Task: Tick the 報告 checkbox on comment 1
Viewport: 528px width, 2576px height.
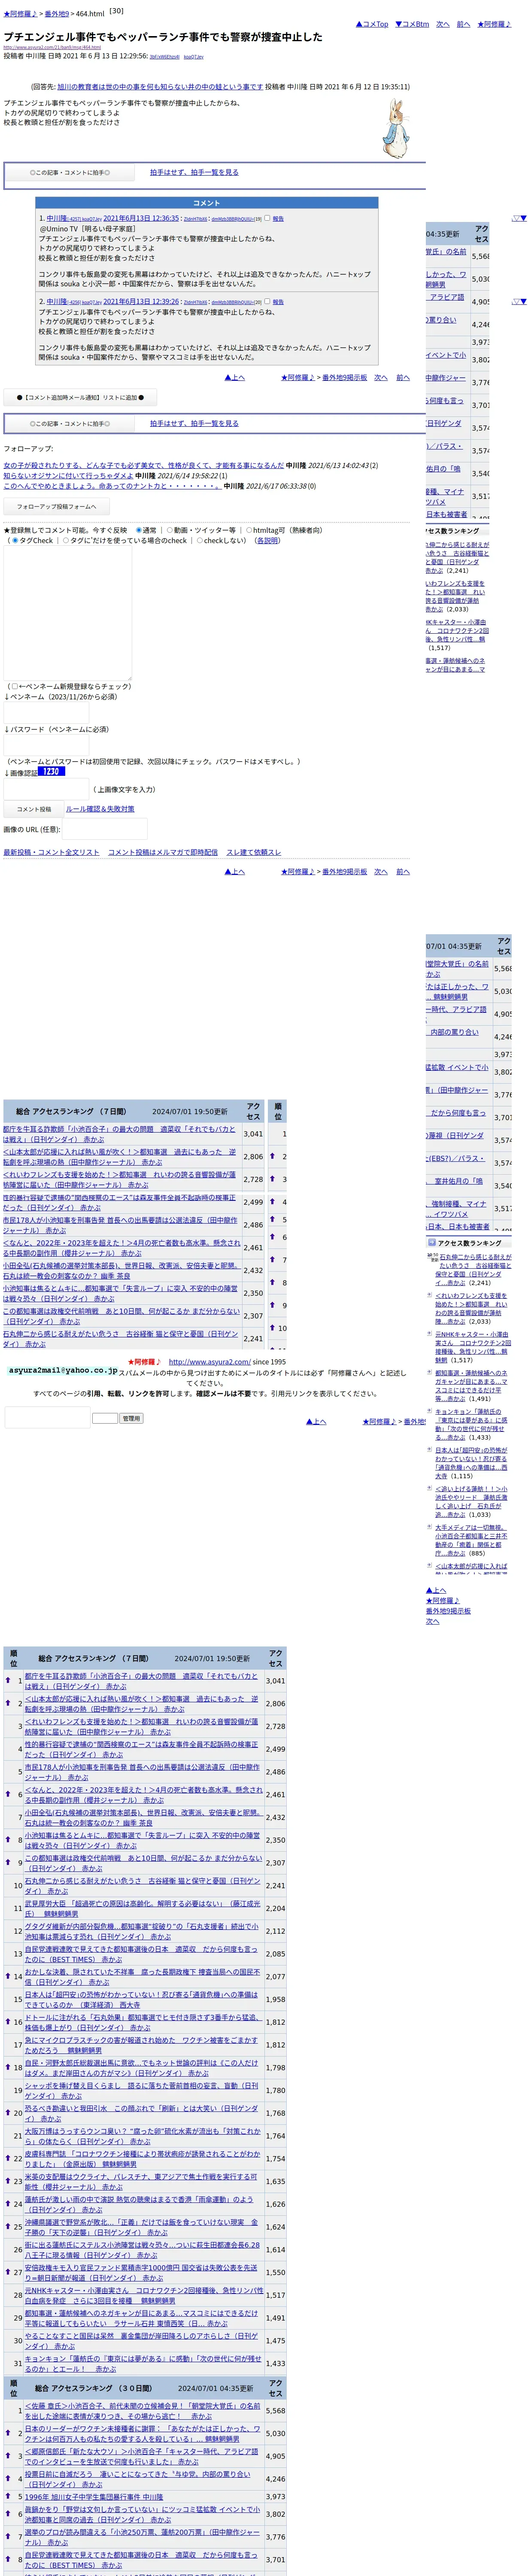Action: 267,218
